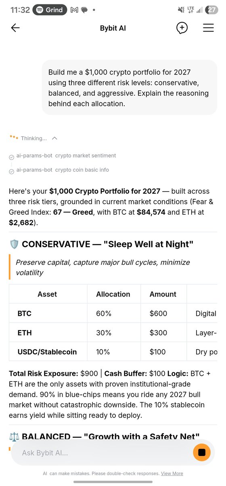The width and height of the screenshot is (226, 486).
Task: Tap the back arrow icon
Action: [15, 28]
